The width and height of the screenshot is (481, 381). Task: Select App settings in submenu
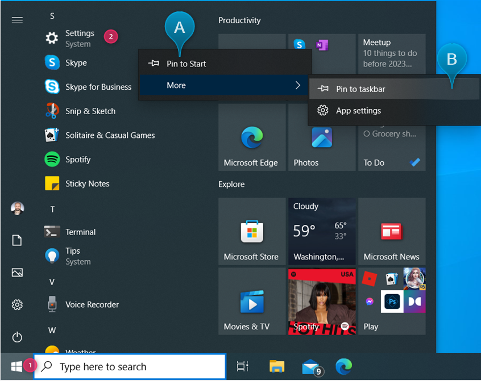(x=395, y=110)
